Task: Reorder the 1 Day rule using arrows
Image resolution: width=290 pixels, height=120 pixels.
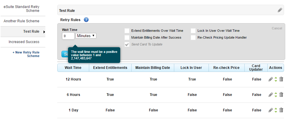Action: tap(276, 110)
